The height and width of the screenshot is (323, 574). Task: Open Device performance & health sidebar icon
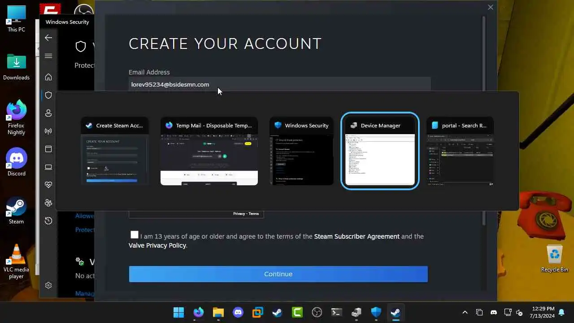48,185
